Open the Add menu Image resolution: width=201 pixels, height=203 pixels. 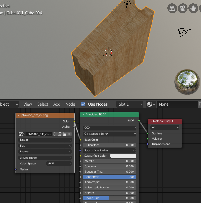[x=57, y=104]
